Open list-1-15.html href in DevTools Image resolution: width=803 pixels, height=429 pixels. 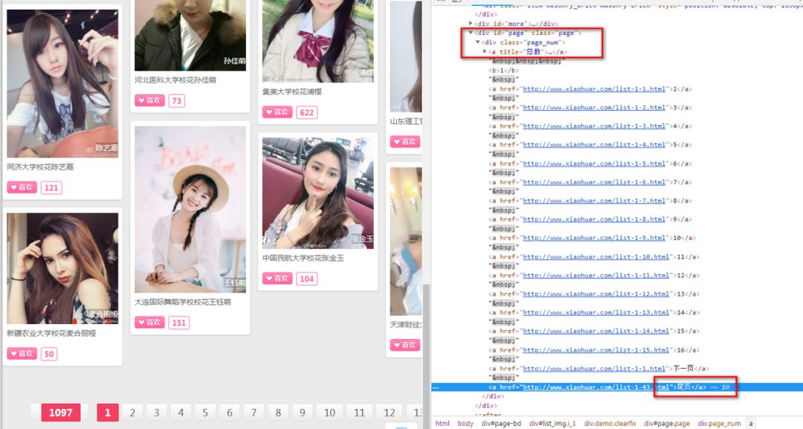coord(596,350)
